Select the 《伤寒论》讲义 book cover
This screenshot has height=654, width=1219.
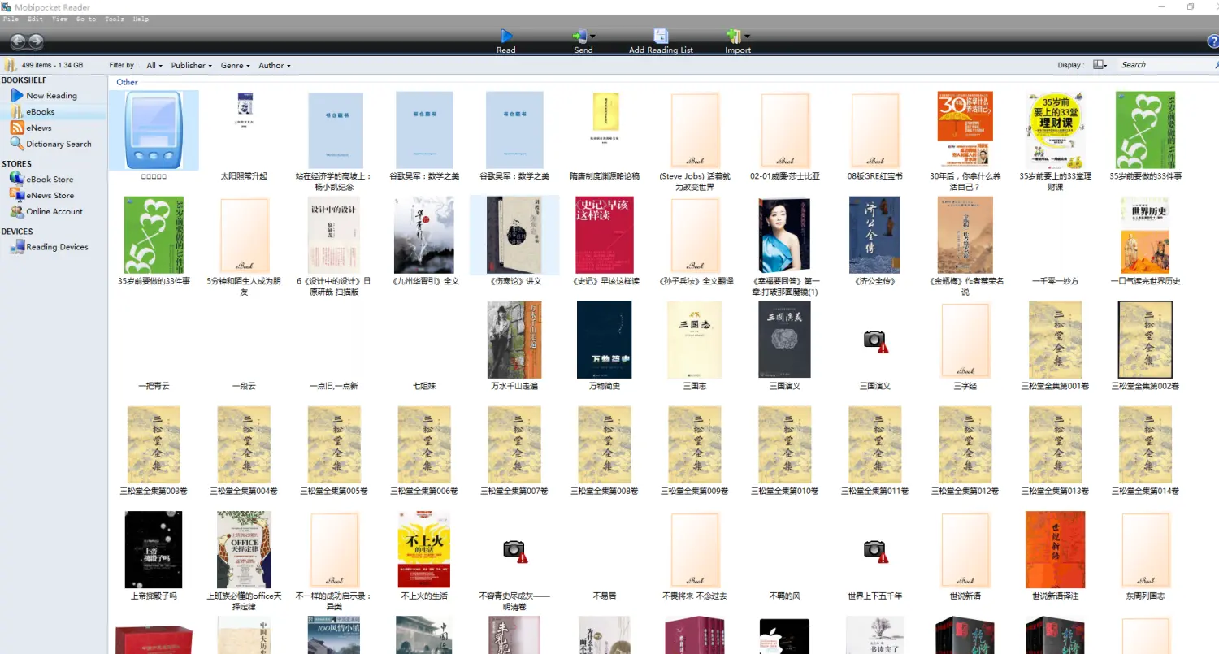[x=514, y=235]
